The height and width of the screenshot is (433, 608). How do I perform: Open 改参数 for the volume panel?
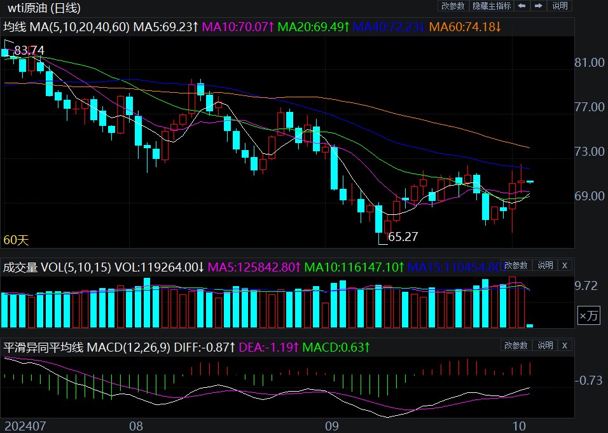tap(516, 265)
